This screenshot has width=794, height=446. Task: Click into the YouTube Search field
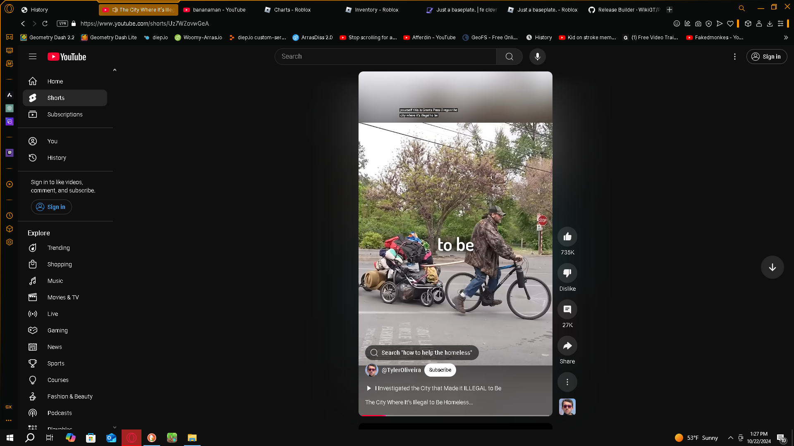tap(385, 57)
